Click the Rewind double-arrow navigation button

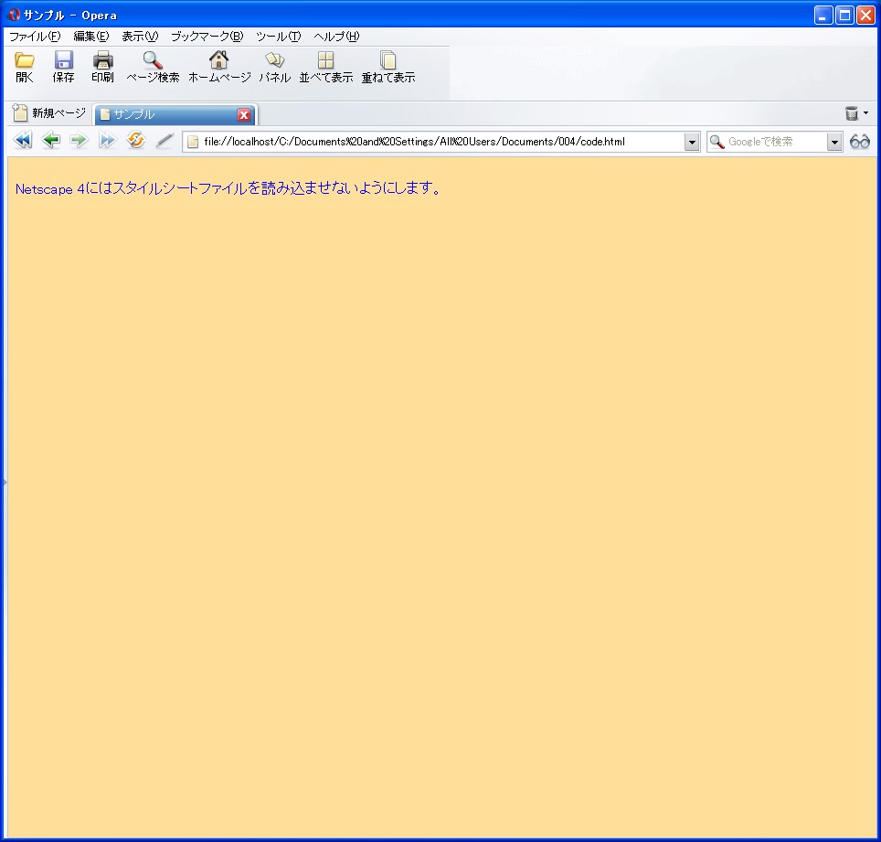(x=23, y=141)
